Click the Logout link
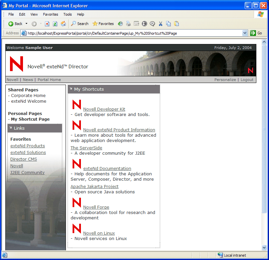The width and height of the screenshot is (269, 260). coord(247,80)
